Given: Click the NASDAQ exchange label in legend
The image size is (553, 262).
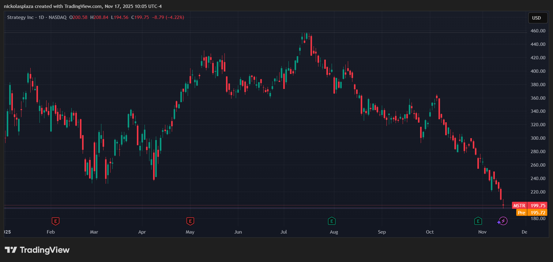Looking at the screenshot, I should [58, 17].
